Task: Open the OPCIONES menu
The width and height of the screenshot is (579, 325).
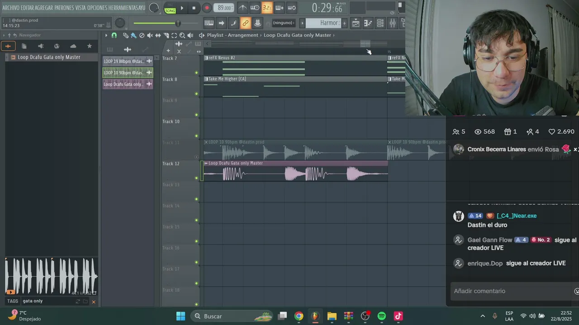Action: tap(97, 8)
